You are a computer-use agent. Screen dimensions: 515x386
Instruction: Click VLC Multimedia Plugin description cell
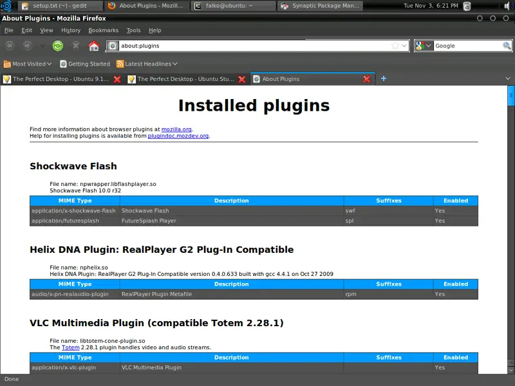point(232,367)
